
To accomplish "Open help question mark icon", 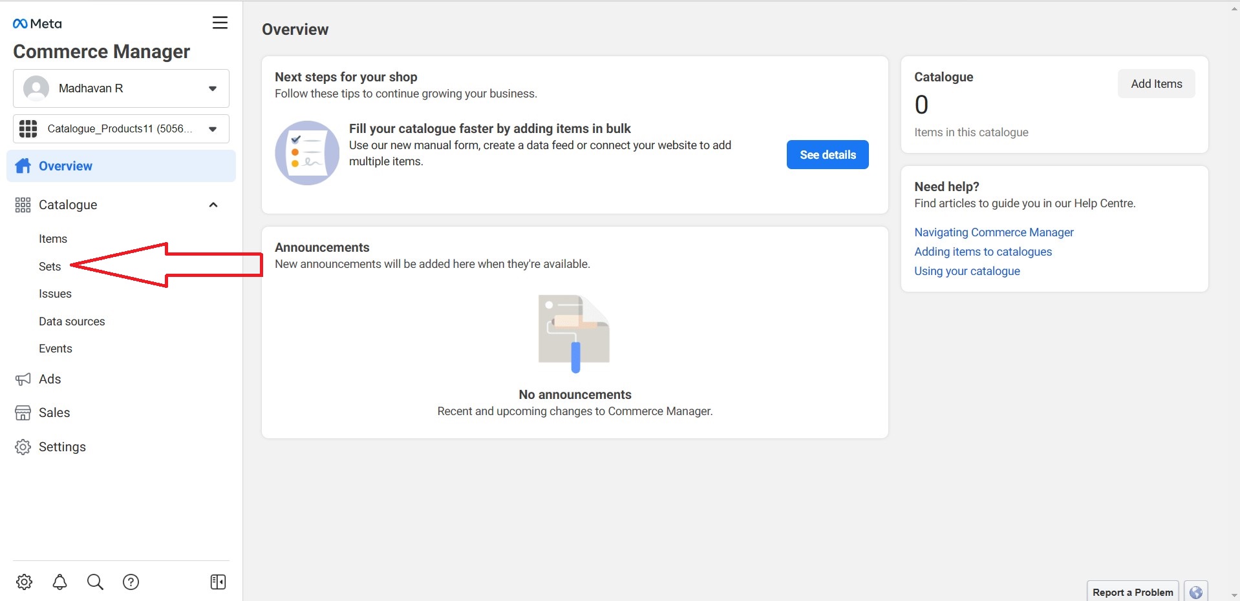I will point(131,582).
